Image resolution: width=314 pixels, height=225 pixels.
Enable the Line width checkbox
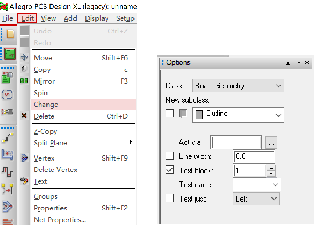coord(170,156)
